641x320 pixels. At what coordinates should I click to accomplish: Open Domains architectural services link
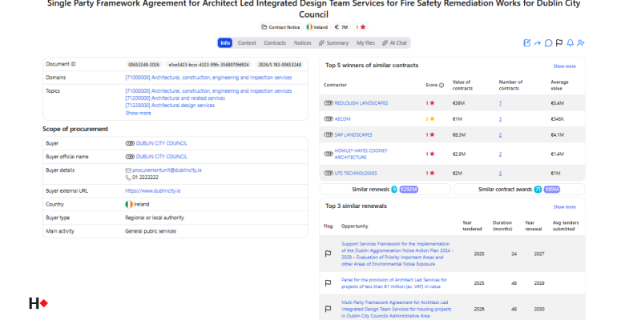point(208,78)
